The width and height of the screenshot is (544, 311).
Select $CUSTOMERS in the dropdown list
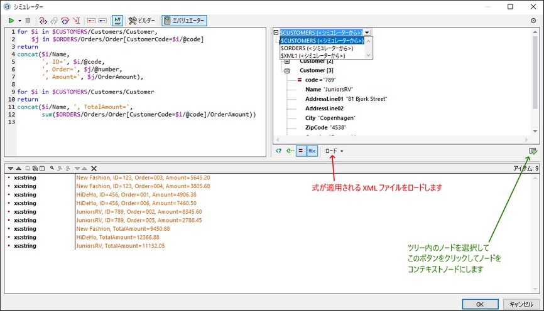tap(322, 41)
